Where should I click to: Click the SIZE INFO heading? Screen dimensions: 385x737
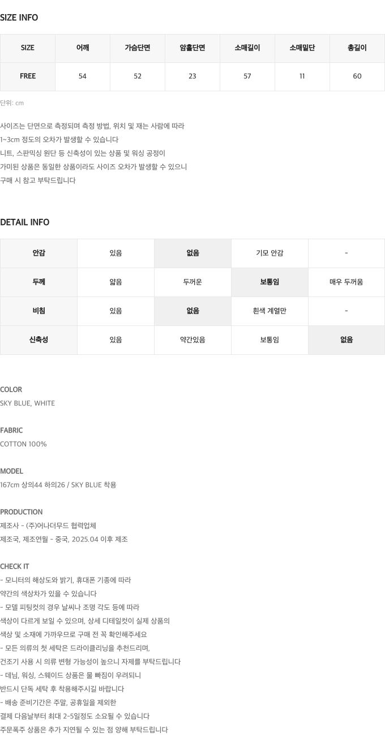point(19,18)
